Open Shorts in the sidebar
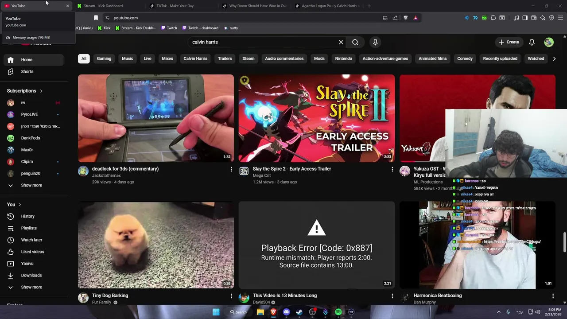The image size is (567, 319). tap(34, 71)
